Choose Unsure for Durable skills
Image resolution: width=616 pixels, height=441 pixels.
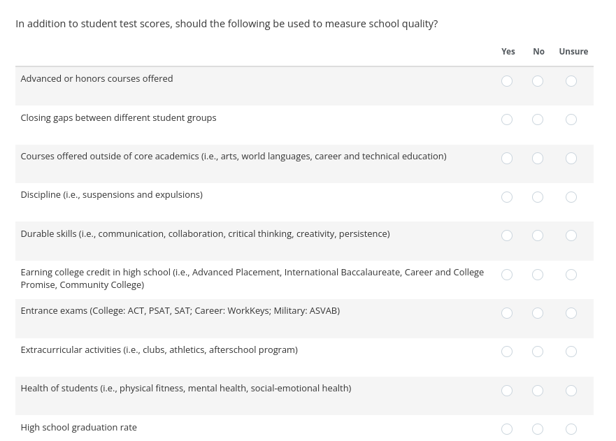(571, 236)
